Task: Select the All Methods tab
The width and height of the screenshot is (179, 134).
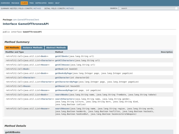Action: pyautogui.click(x=13, y=48)
